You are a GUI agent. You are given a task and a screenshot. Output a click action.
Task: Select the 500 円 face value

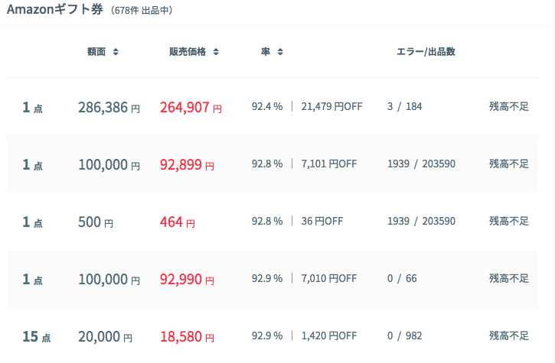pos(96,222)
